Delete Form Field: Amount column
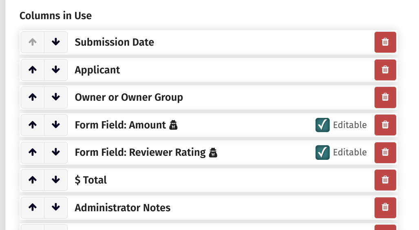 click(385, 125)
